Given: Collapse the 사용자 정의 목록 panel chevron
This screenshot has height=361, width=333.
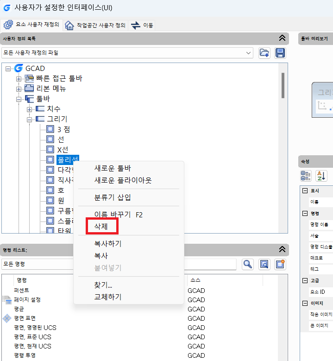Looking at the screenshot, I should [x=282, y=38].
